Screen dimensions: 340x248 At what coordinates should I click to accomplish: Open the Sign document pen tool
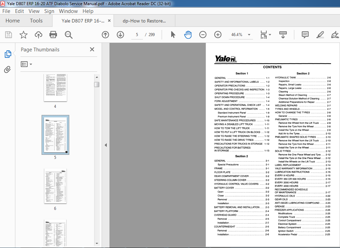(335, 35)
